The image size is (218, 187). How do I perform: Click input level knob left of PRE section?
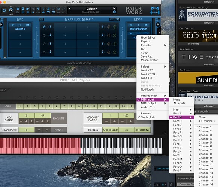(1, 24)
